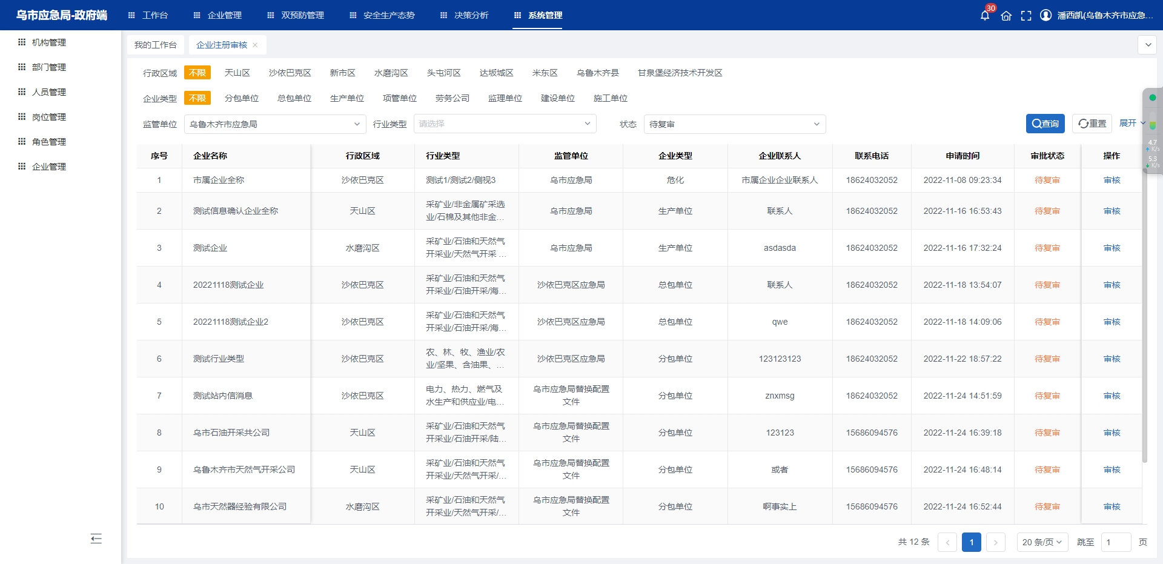The image size is (1163, 564).
Task: Open 角色管理 in sidebar
Action: coord(49,142)
